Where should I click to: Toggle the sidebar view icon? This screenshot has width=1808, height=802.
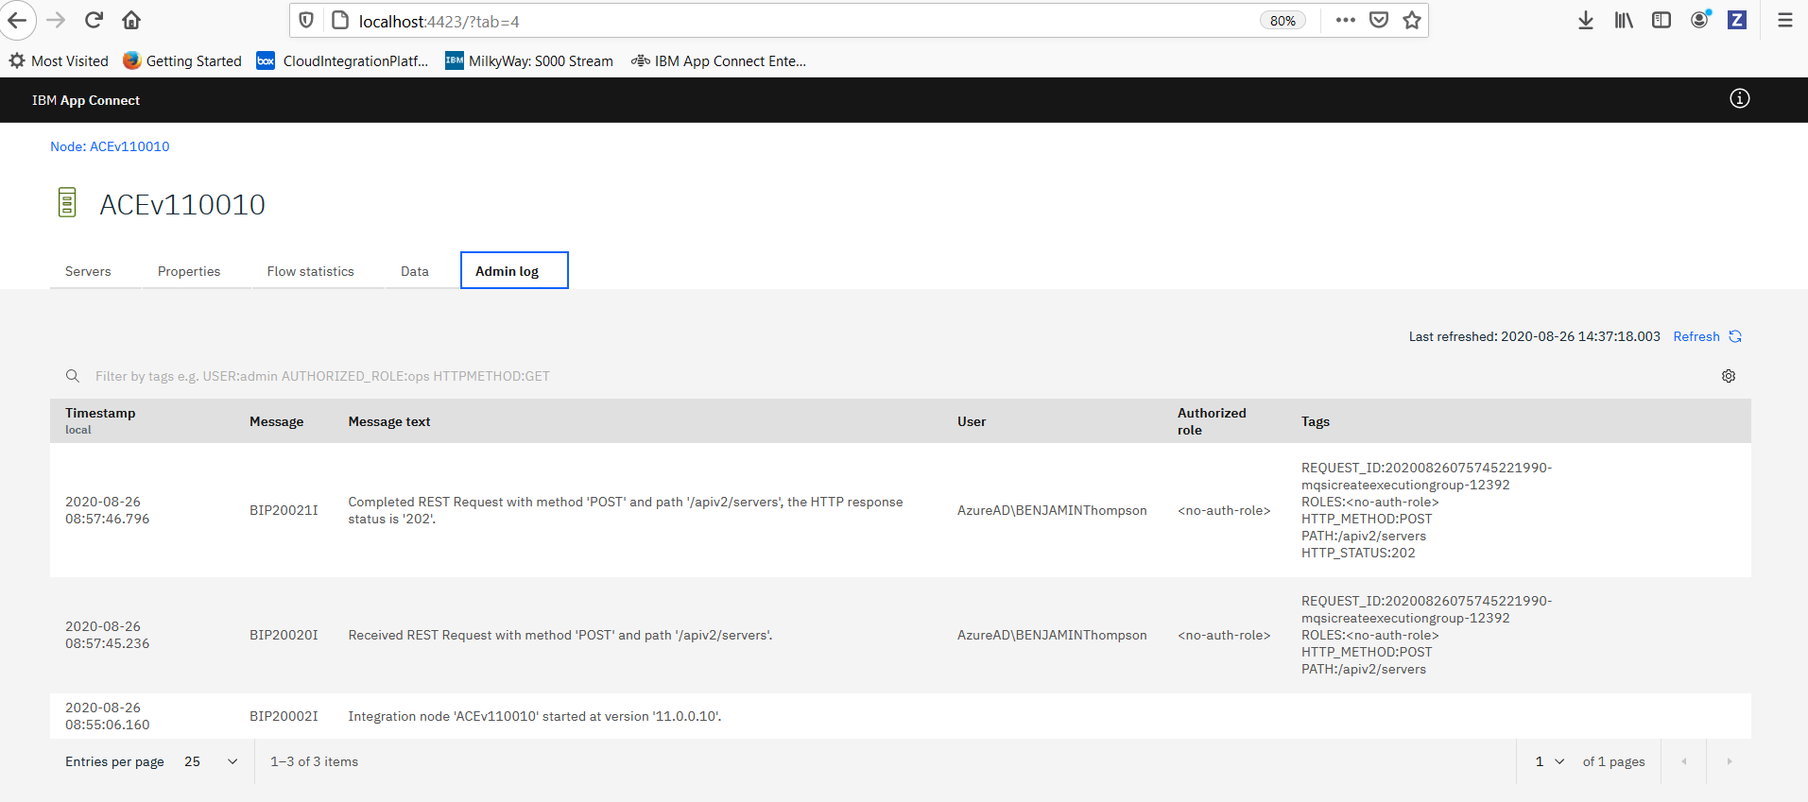pos(1662,20)
